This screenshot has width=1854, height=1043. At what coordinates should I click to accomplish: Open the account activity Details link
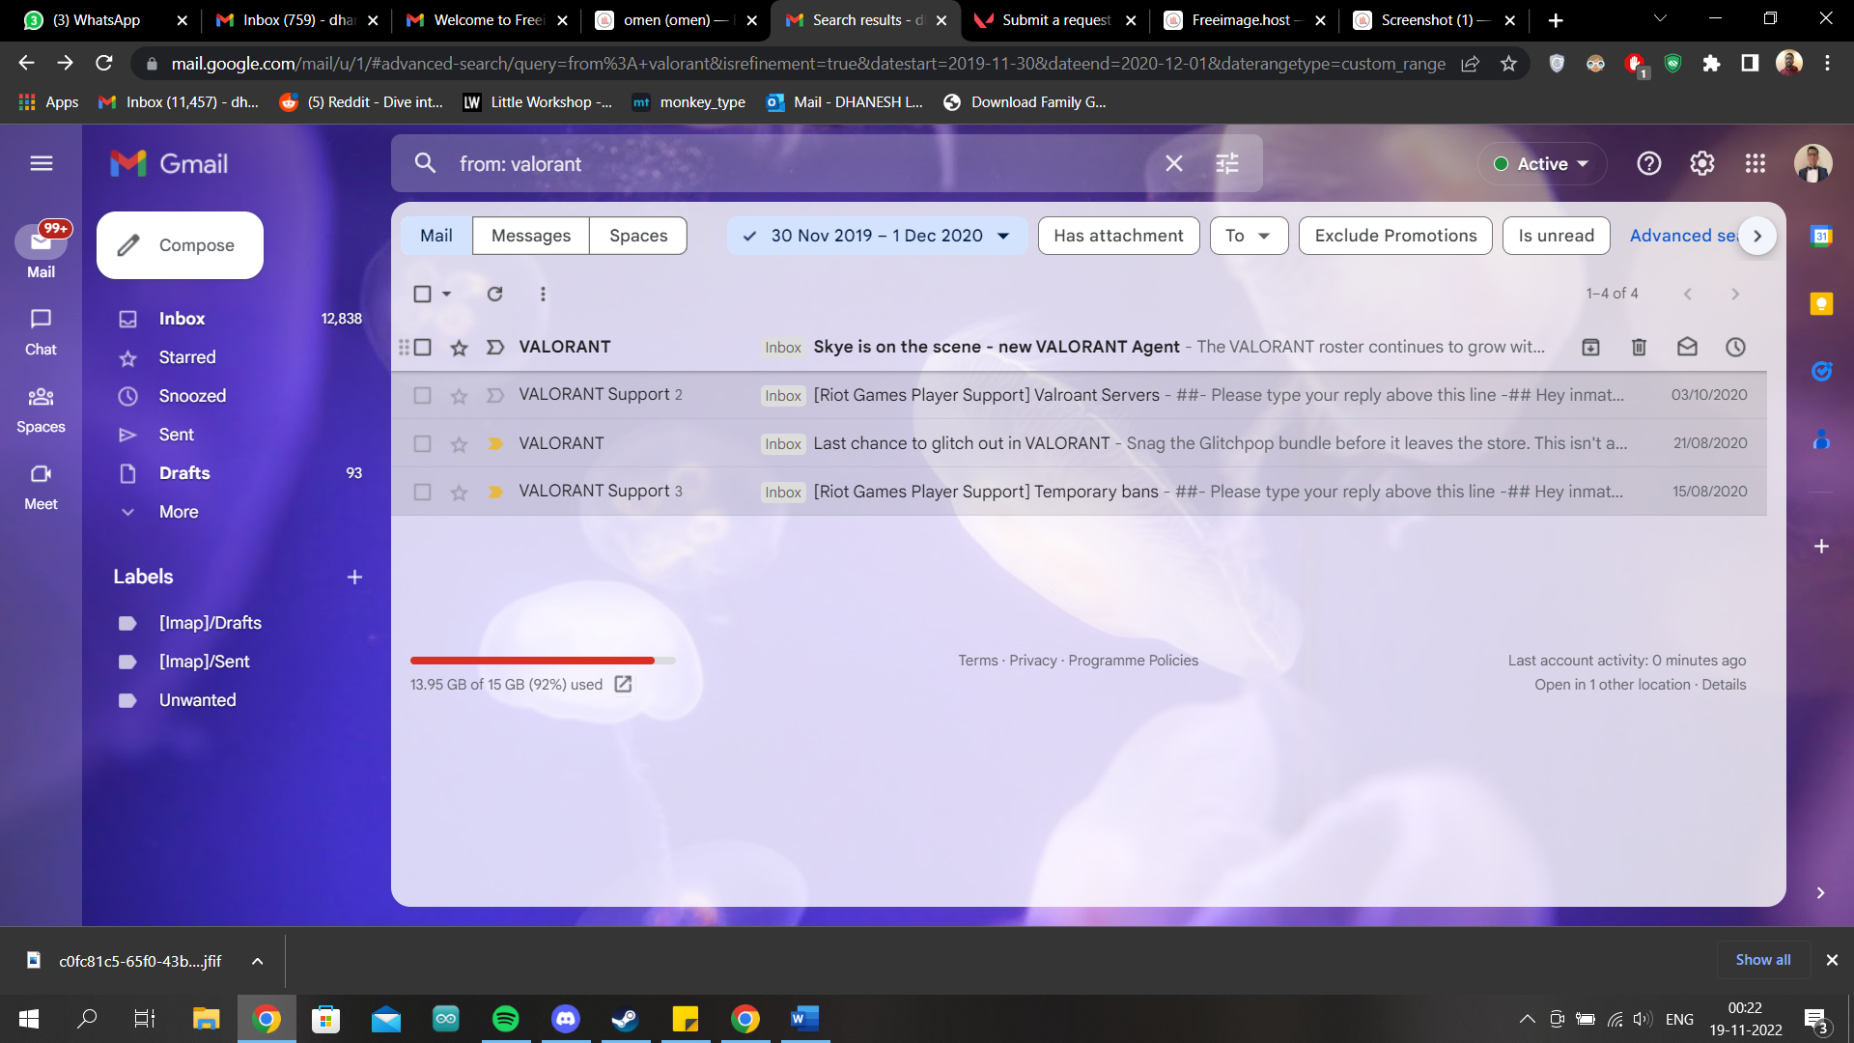click(x=1724, y=685)
